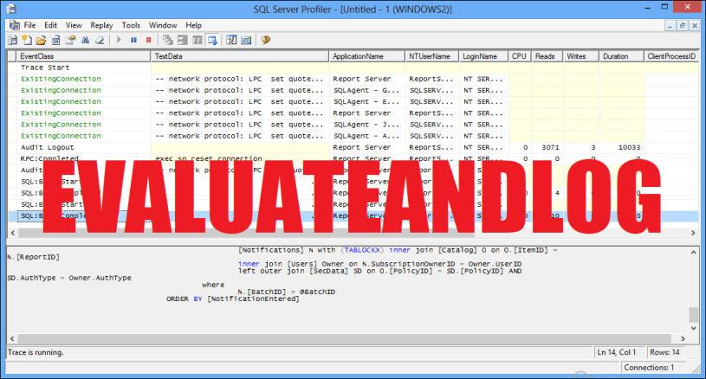Screen dimensions: 706x379
Task: Click the Reads column header
Action: 544,56
